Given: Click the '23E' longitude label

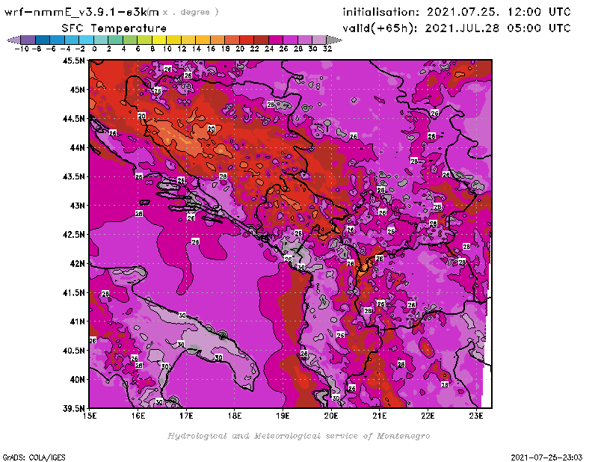Looking at the screenshot, I should (476, 416).
